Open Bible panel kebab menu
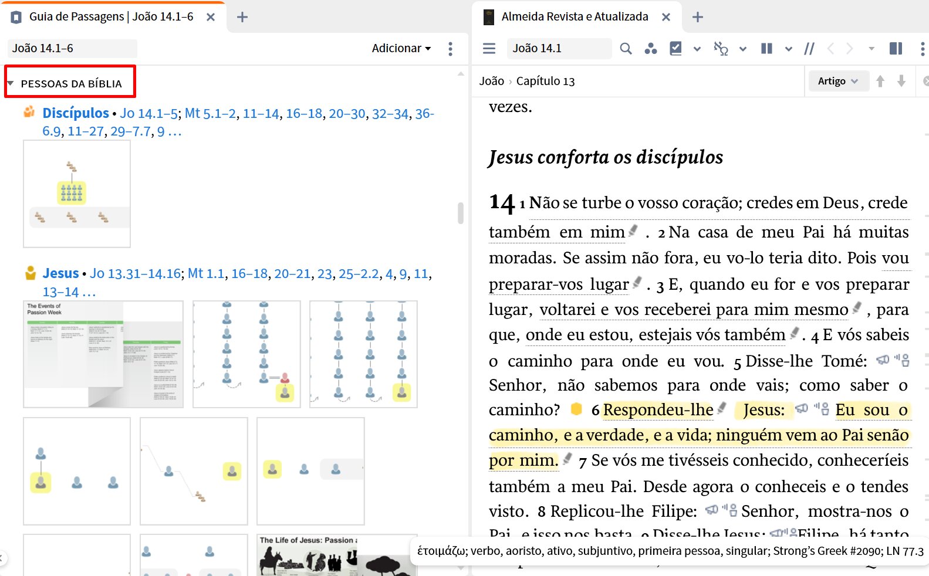This screenshot has height=576, width=929. (922, 48)
